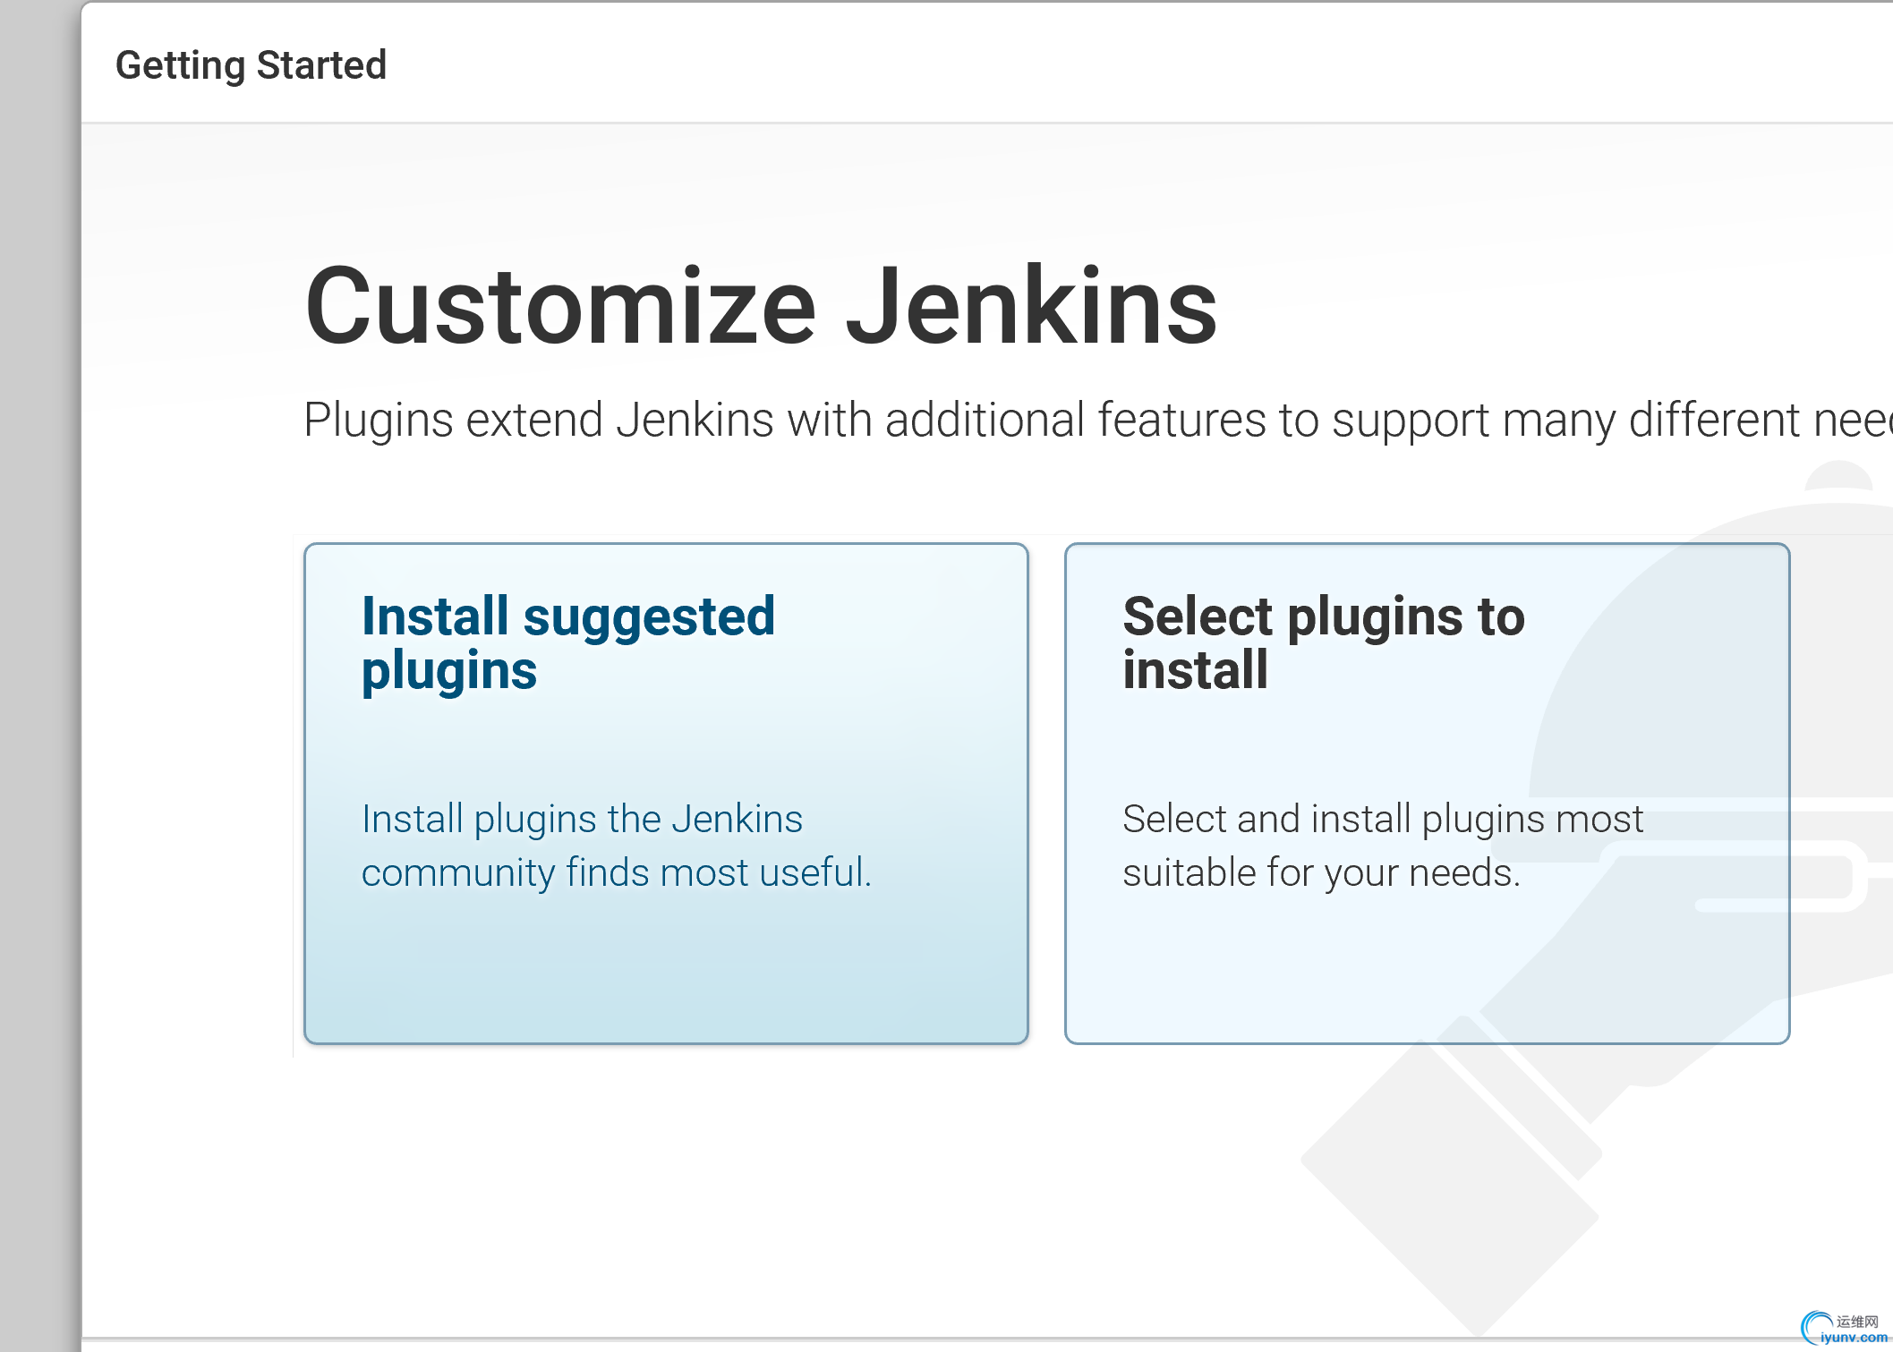The width and height of the screenshot is (1893, 1352).
Task: Click the iyunv.com watermark logo
Action: coord(1844,1329)
